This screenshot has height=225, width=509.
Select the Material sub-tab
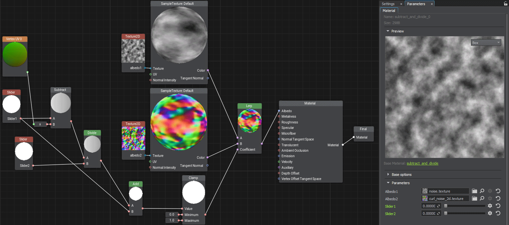pos(389,11)
